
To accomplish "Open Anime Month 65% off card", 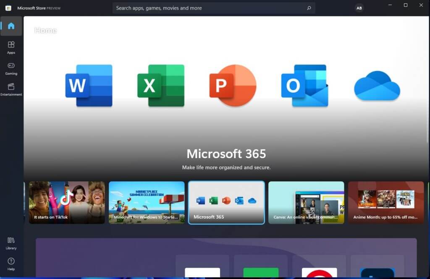I will [386, 203].
